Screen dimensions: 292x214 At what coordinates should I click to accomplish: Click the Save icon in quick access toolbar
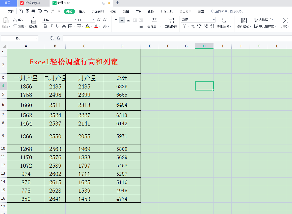pos(21,11)
